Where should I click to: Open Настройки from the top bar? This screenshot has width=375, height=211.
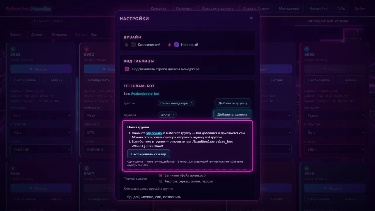click(318, 8)
